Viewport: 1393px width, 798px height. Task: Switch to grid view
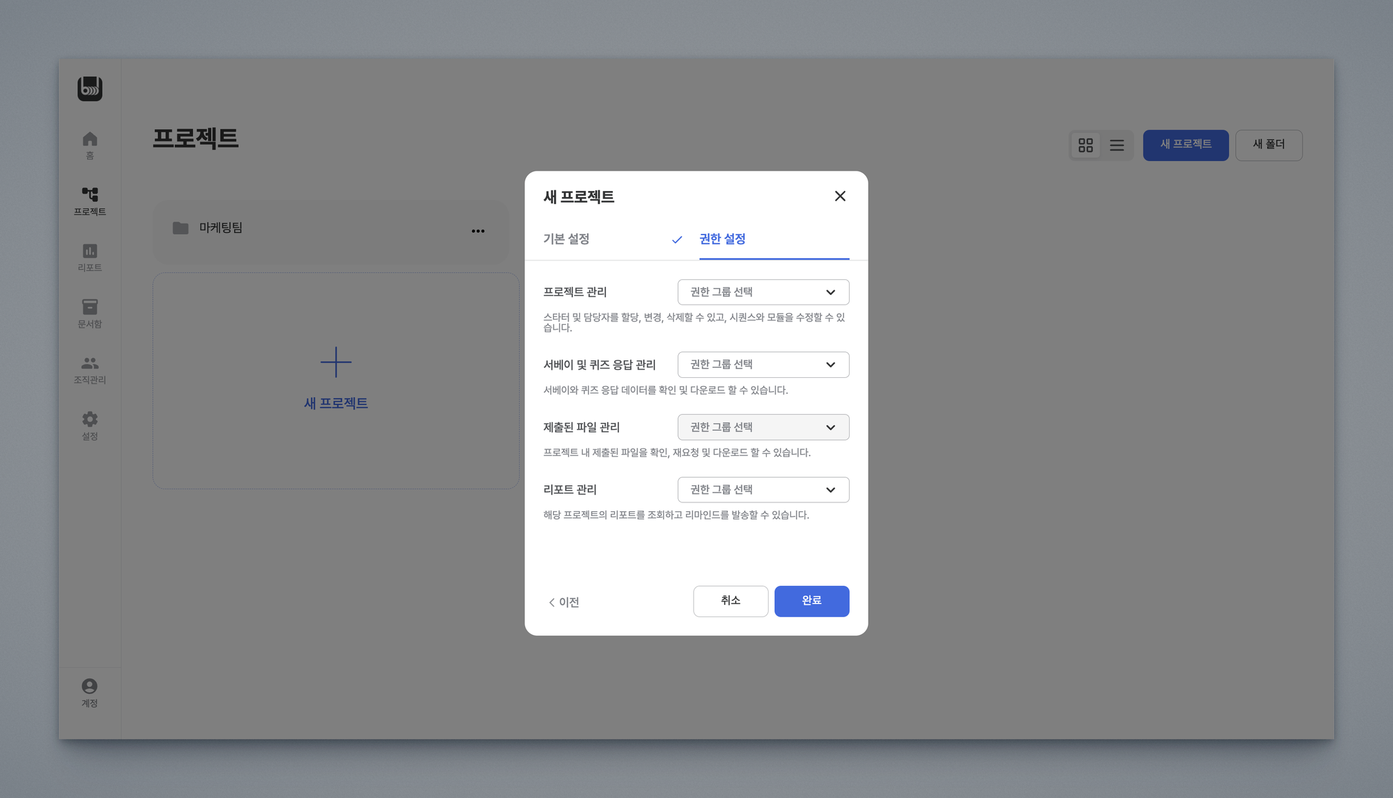tap(1086, 145)
